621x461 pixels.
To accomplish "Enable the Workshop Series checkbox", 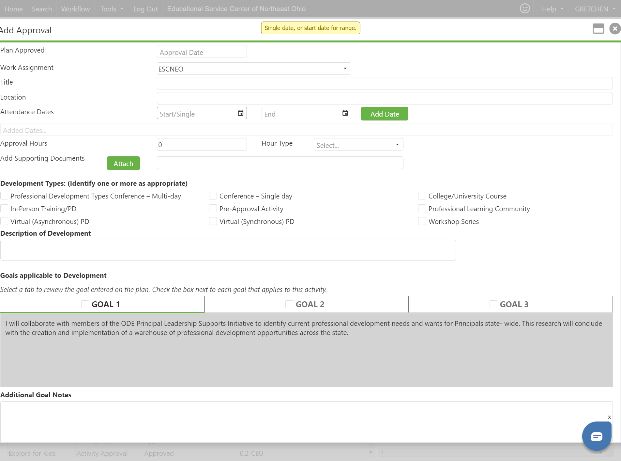I will click(422, 221).
